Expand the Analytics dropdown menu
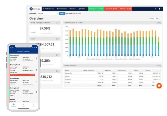Screen dimensions: 167x116 82,9
